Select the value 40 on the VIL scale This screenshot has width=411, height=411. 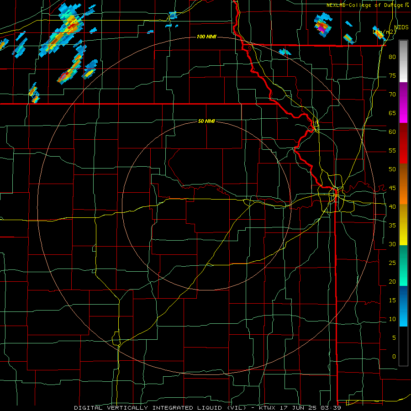point(392,207)
